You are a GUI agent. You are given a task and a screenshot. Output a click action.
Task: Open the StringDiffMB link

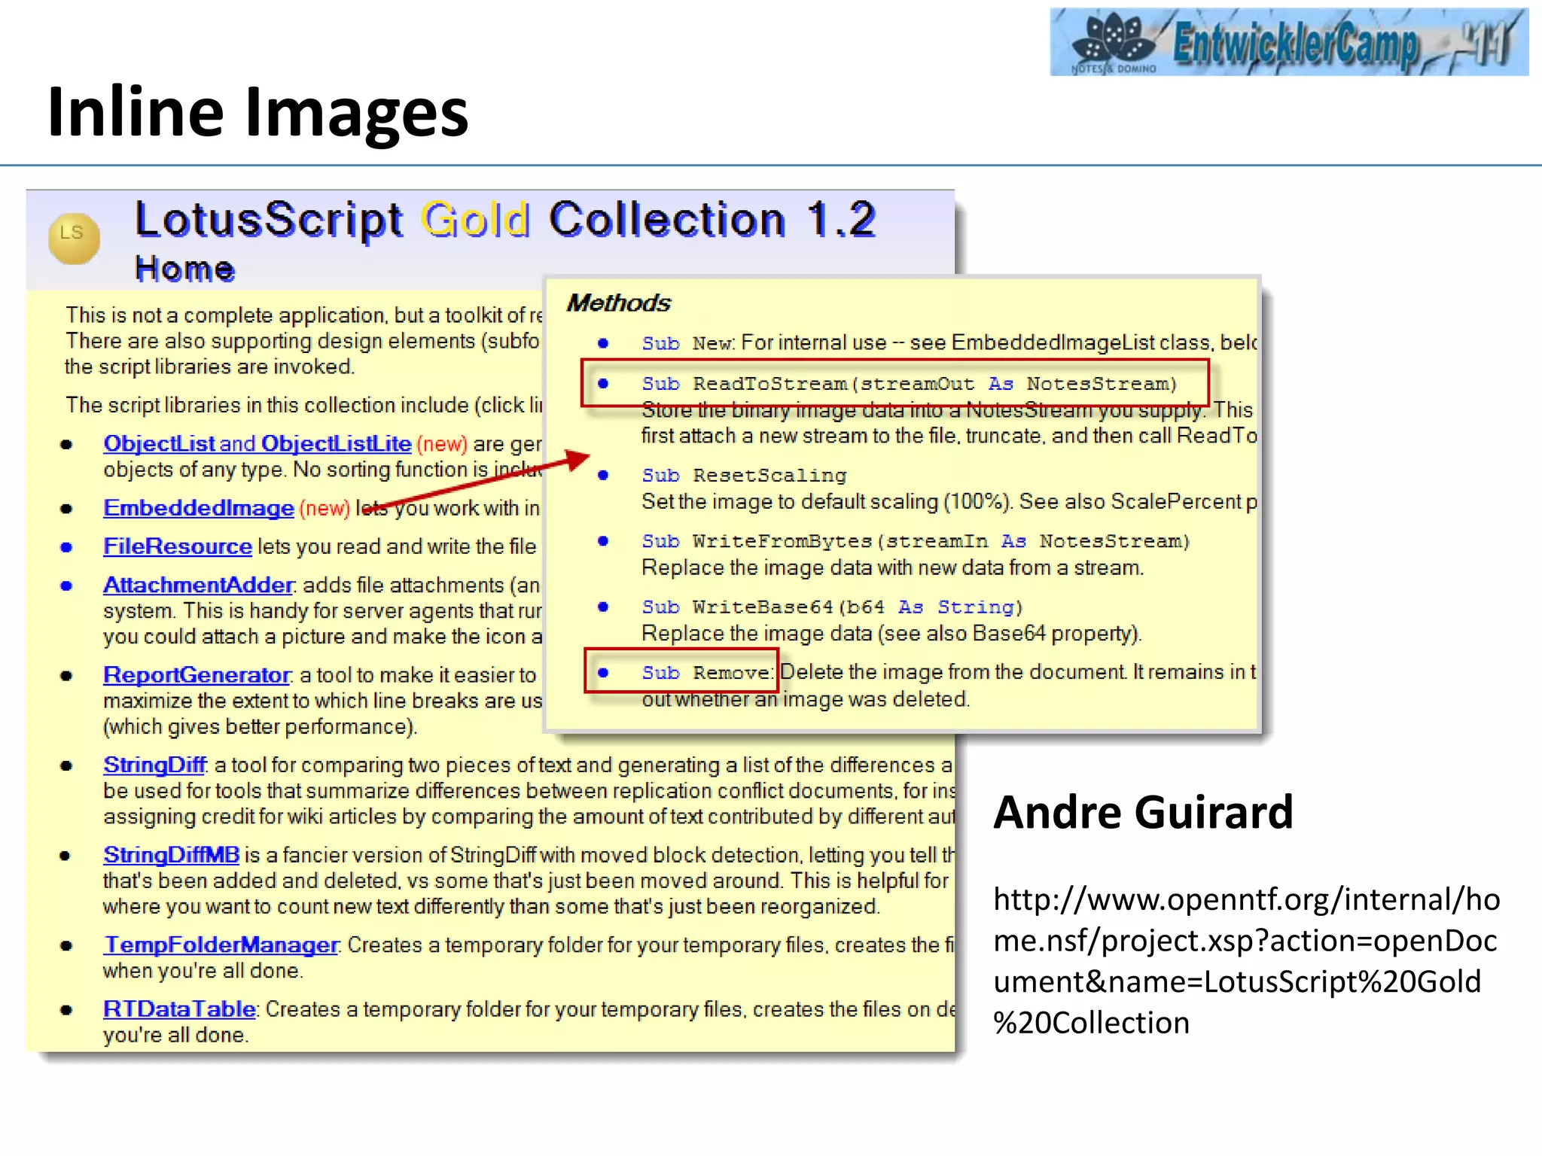tap(172, 855)
